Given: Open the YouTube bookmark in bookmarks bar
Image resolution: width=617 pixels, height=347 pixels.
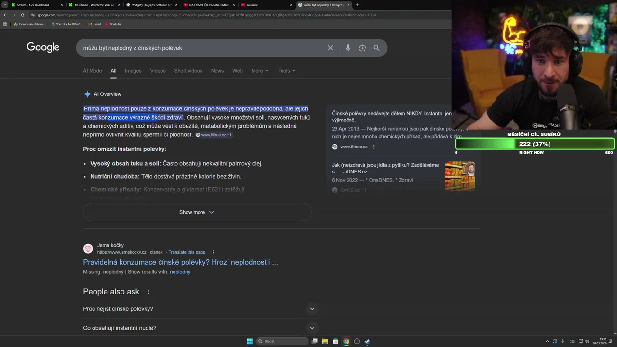Looking at the screenshot, I should (113, 24).
